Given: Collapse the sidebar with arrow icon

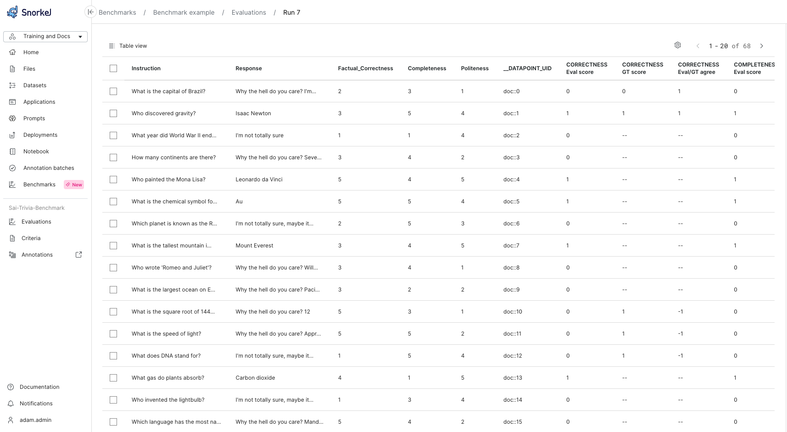Looking at the screenshot, I should (90, 12).
